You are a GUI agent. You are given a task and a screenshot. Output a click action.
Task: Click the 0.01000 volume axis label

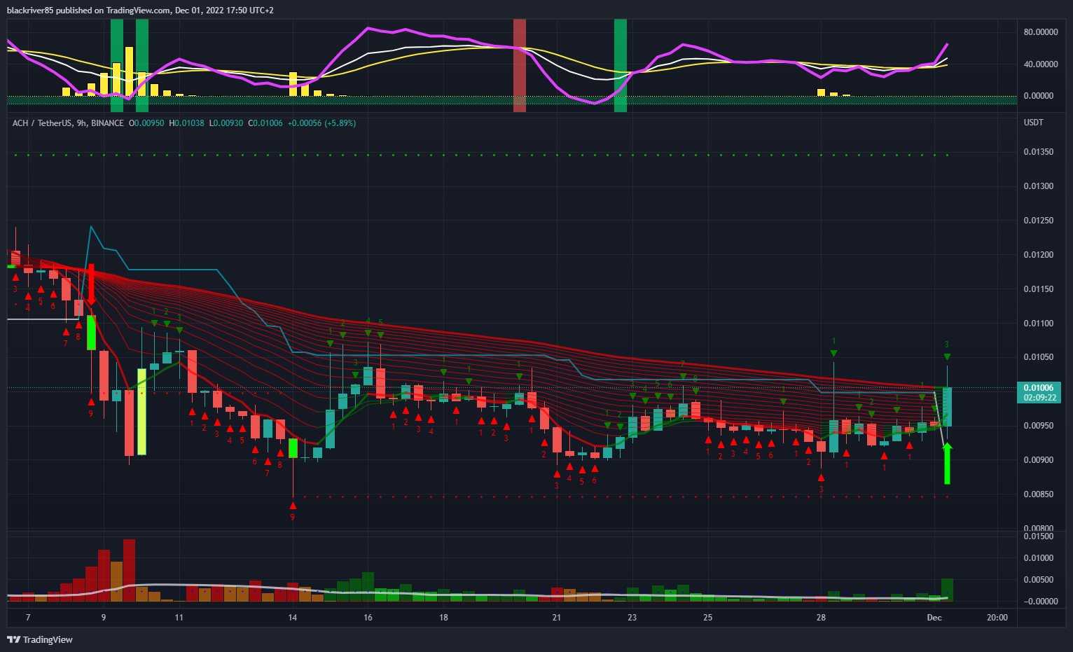pyautogui.click(x=1039, y=558)
